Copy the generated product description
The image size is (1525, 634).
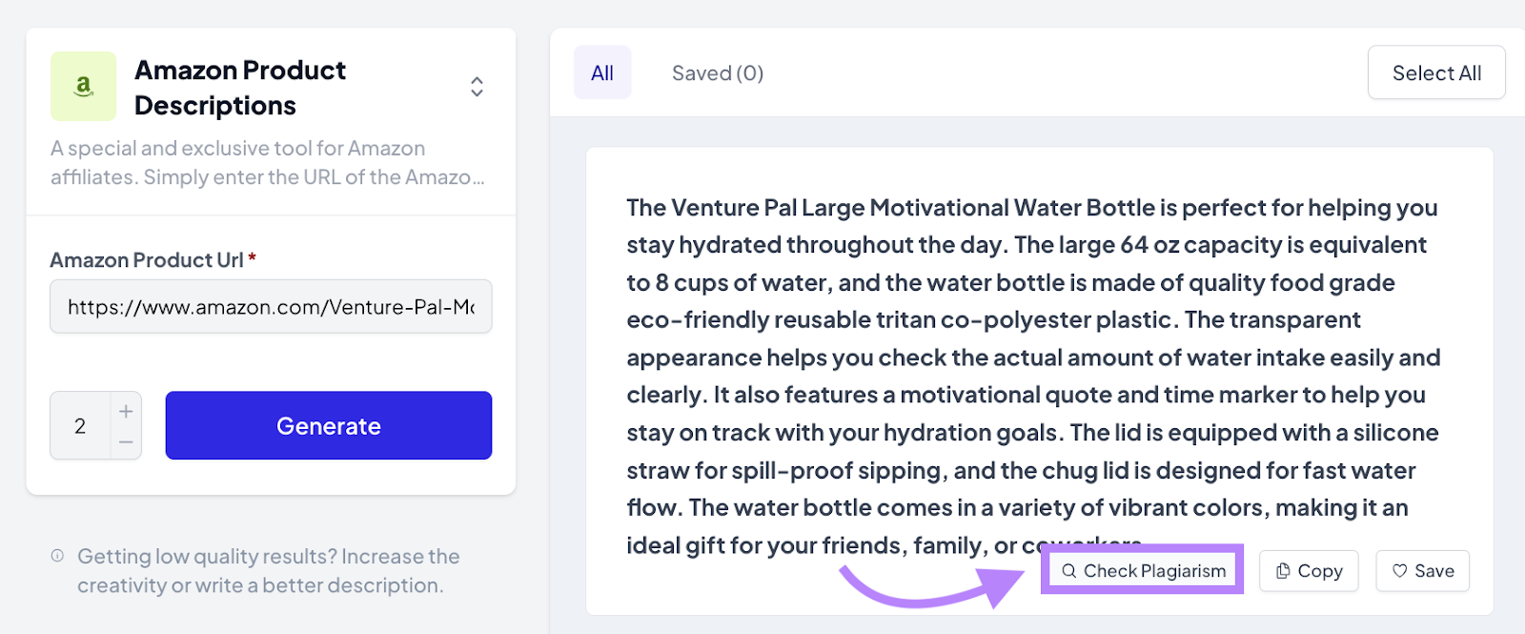1309,570
